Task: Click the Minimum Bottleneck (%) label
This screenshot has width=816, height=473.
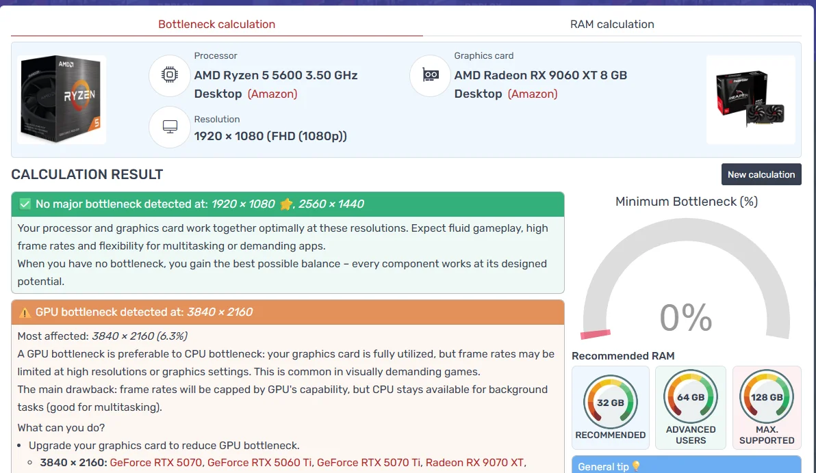Action: [x=687, y=202]
